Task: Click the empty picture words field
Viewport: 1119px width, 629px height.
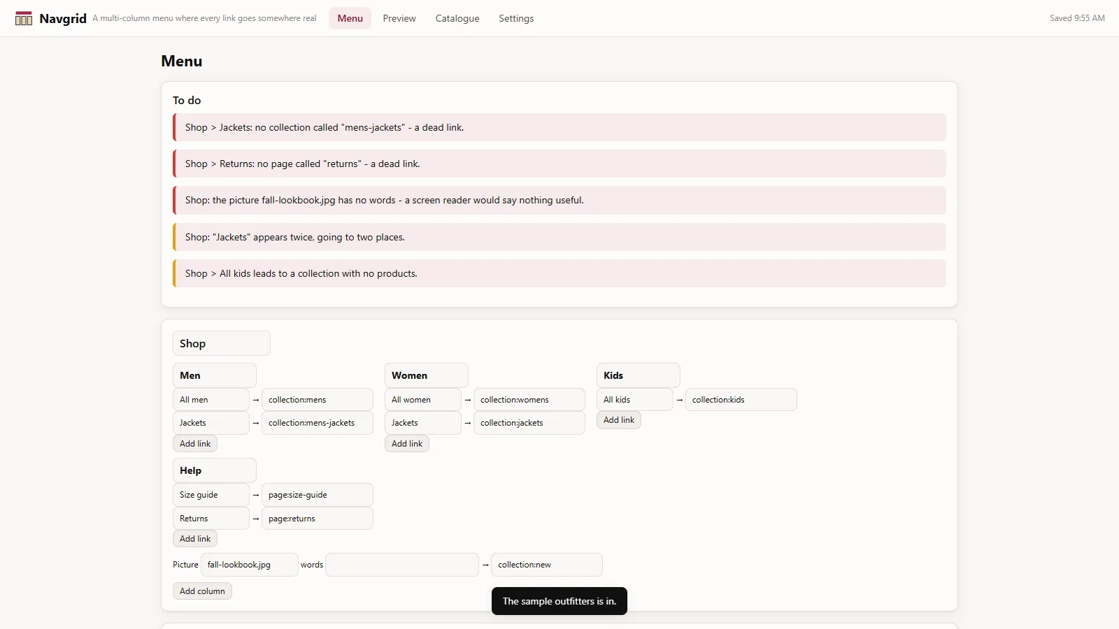Action: (x=402, y=565)
